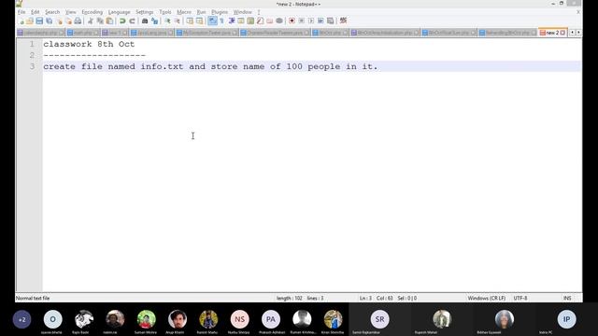Toggle Word Wrap toolbar button
598x336 pixels.
pos(212,21)
